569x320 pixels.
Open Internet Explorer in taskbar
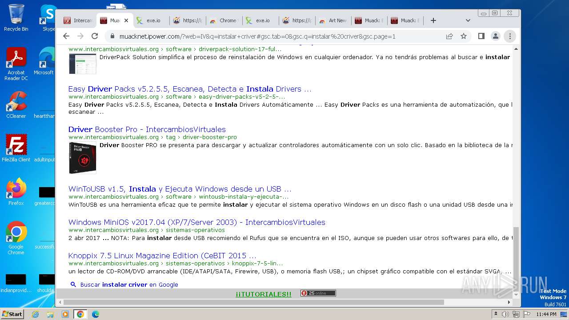(36, 314)
